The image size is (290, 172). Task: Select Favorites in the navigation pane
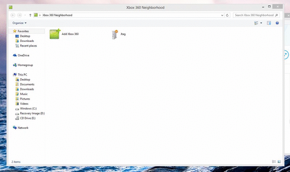pyautogui.click(x=23, y=31)
